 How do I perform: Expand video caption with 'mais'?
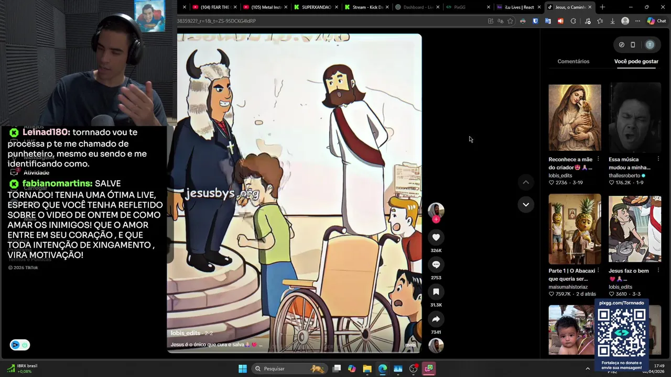click(x=410, y=345)
